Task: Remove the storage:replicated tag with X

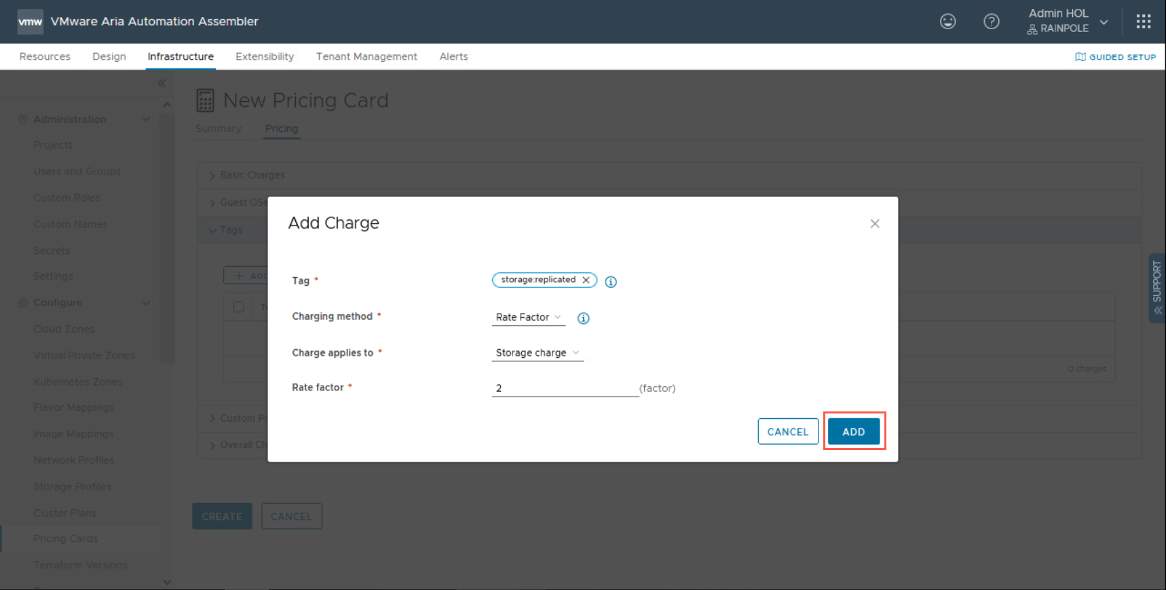Action: coord(586,280)
